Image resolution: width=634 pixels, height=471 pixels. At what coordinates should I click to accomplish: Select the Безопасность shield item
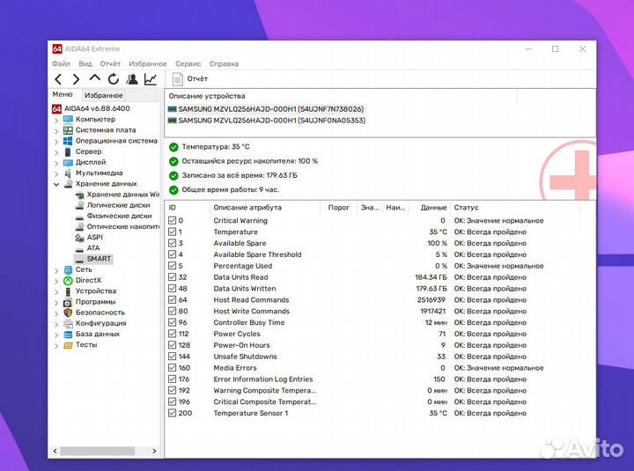pos(94,313)
